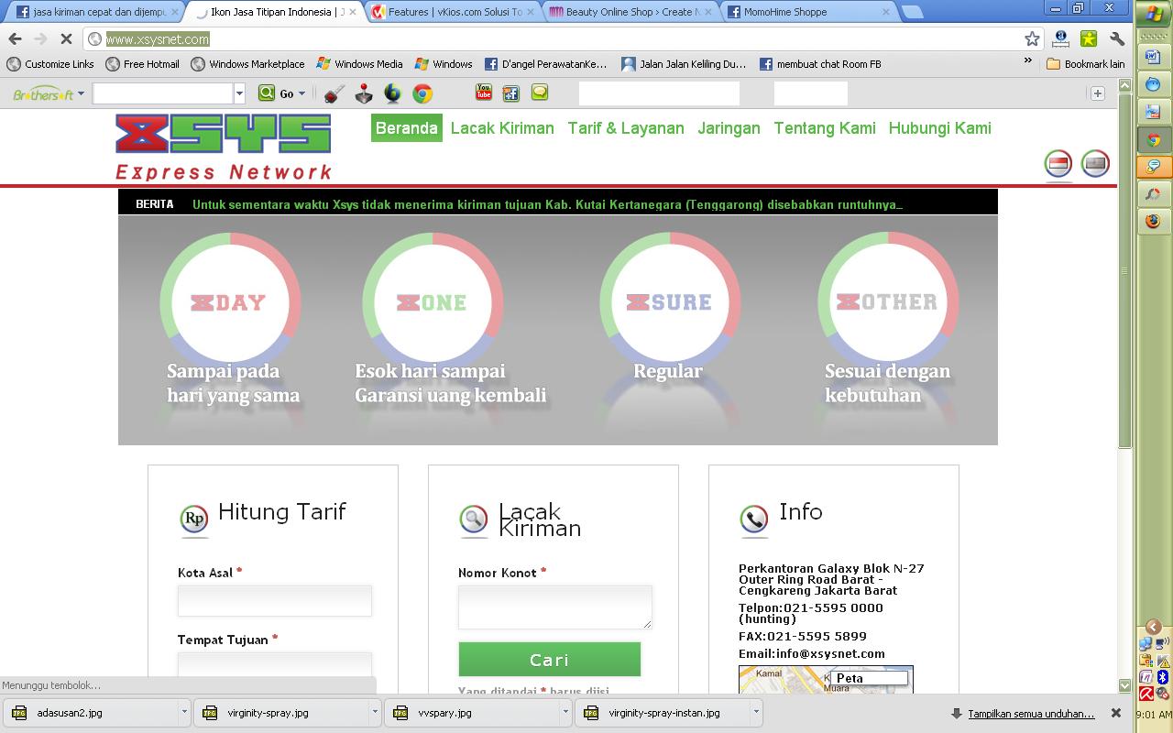This screenshot has width=1173, height=733.
Task: Click the page vertical scrollbar down arrow
Action: (1124, 684)
